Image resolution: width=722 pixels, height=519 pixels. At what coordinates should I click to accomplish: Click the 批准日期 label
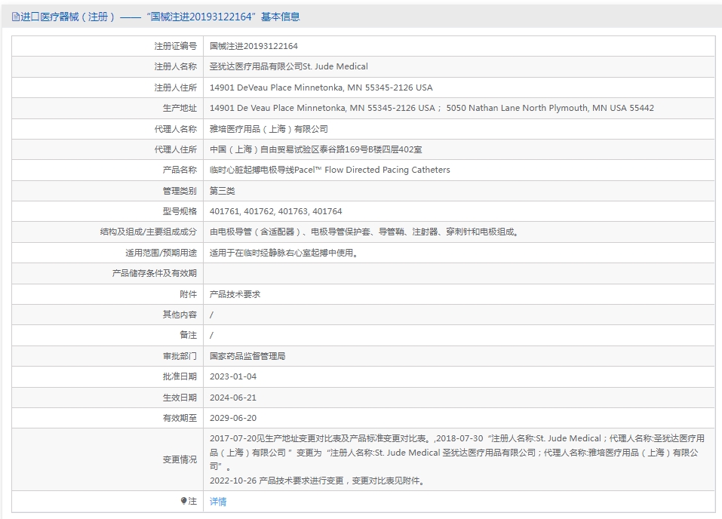pyautogui.click(x=180, y=376)
